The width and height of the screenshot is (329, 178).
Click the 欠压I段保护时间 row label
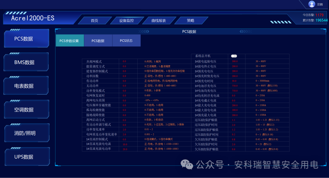pos(206,144)
